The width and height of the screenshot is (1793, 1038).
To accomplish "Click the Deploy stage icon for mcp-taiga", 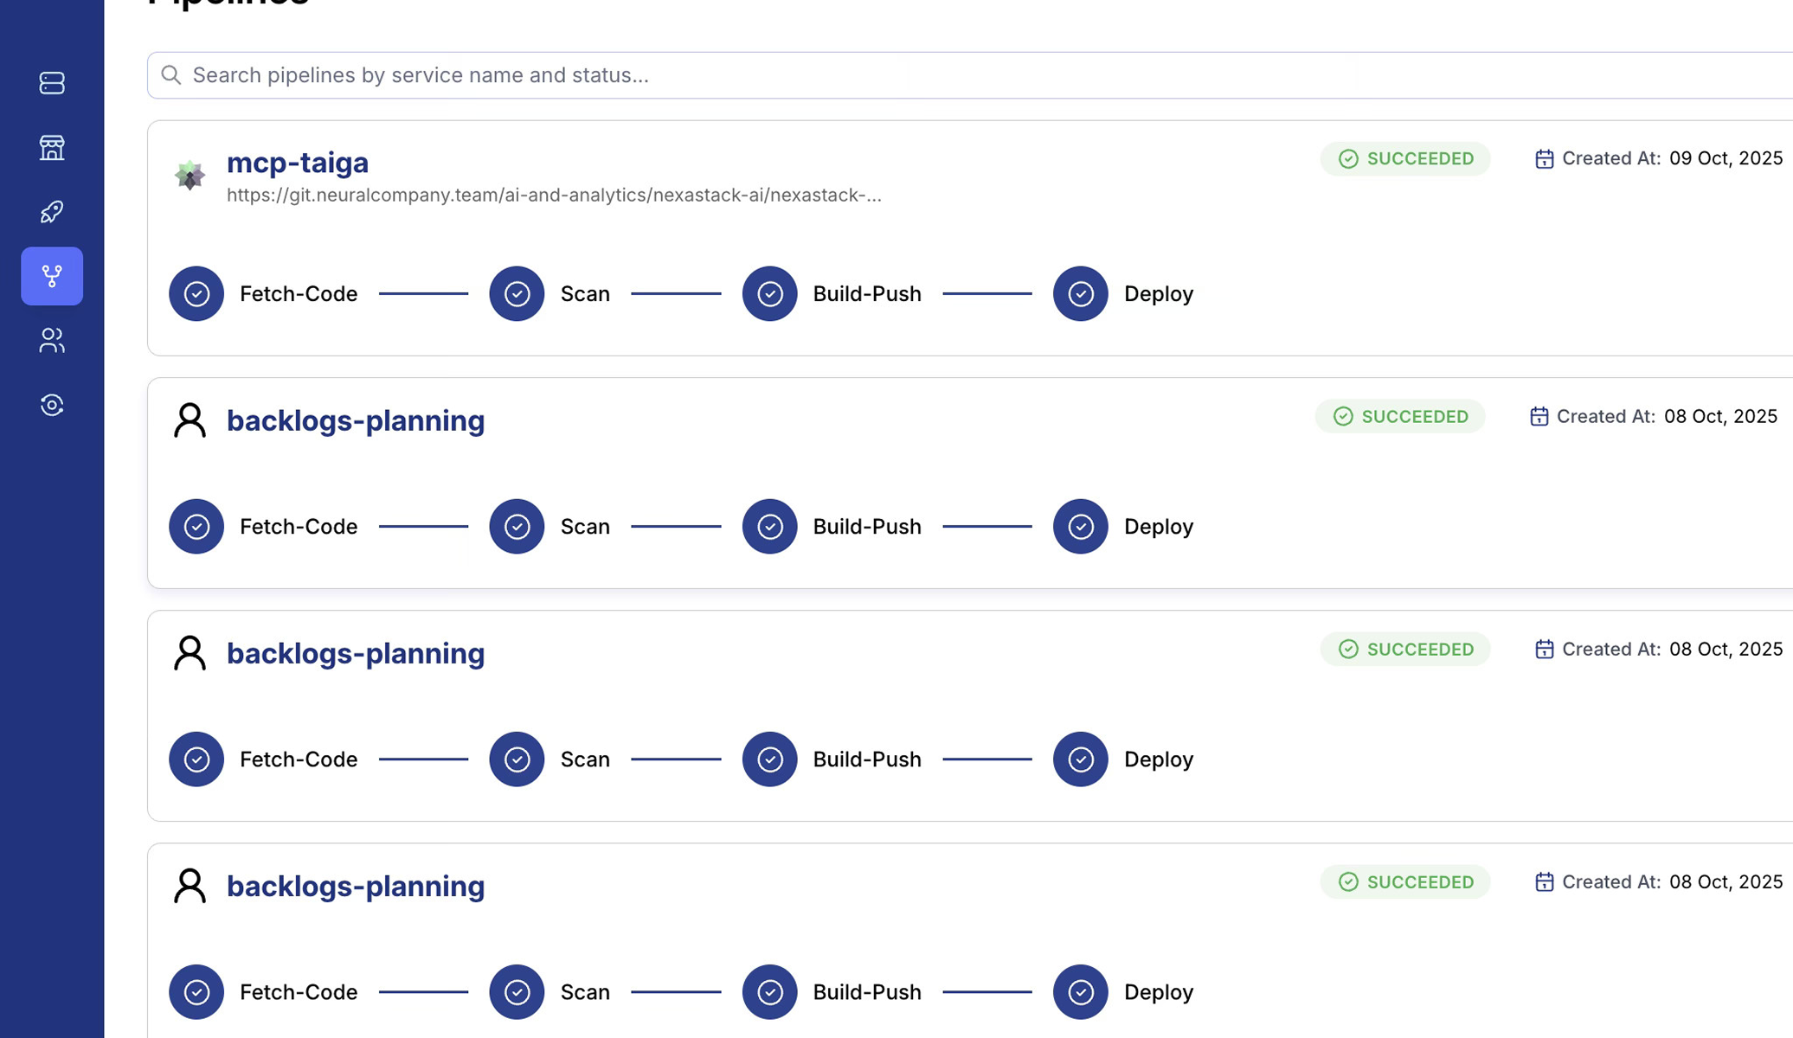I will (1080, 294).
